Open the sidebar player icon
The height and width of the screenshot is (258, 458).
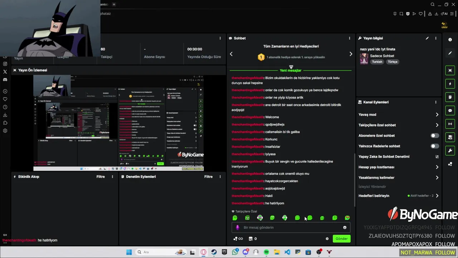click(5, 91)
